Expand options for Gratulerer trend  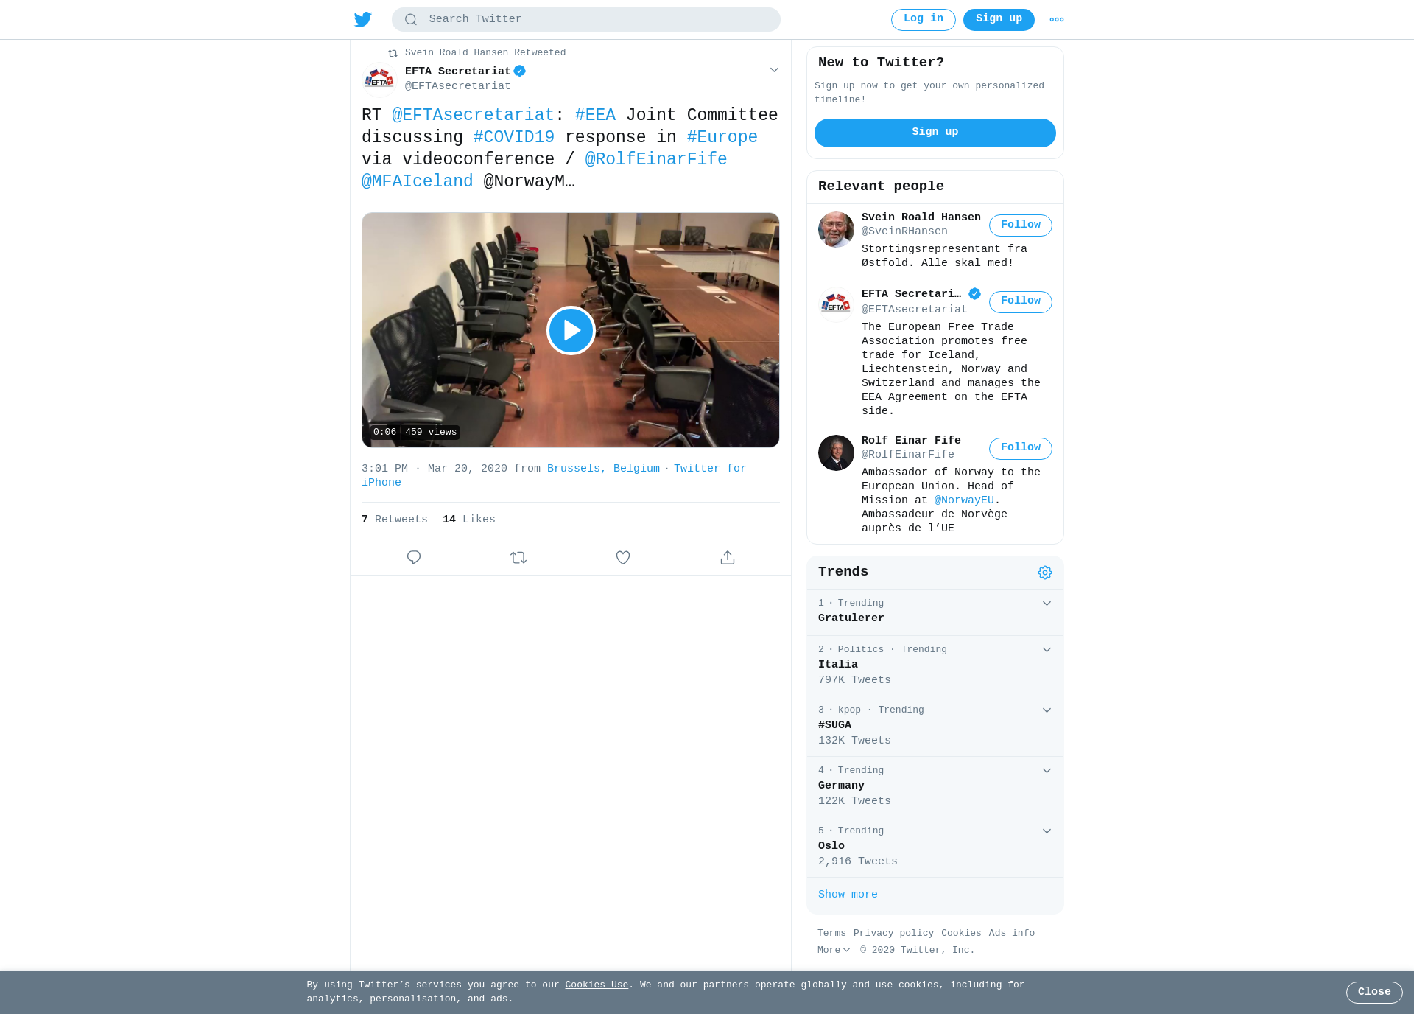point(1047,604)
